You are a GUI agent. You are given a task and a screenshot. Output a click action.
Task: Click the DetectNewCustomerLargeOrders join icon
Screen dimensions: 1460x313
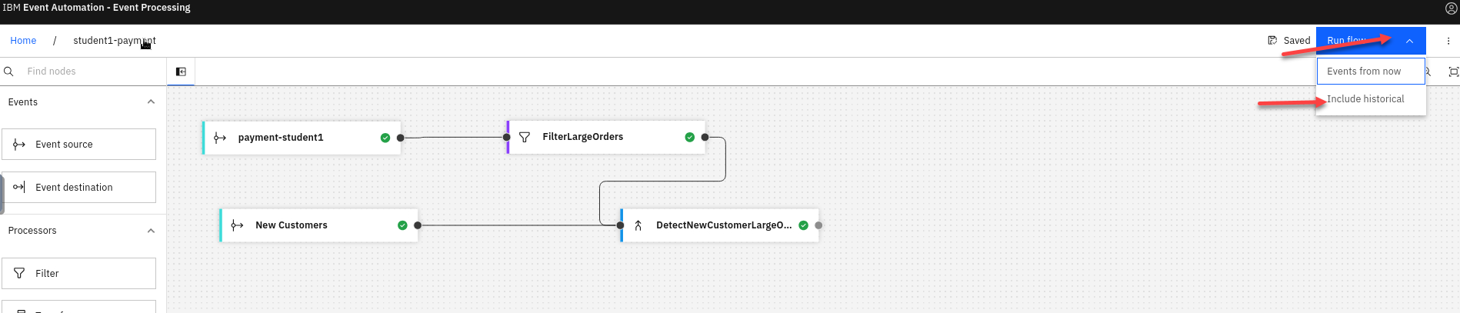point(638,225)
